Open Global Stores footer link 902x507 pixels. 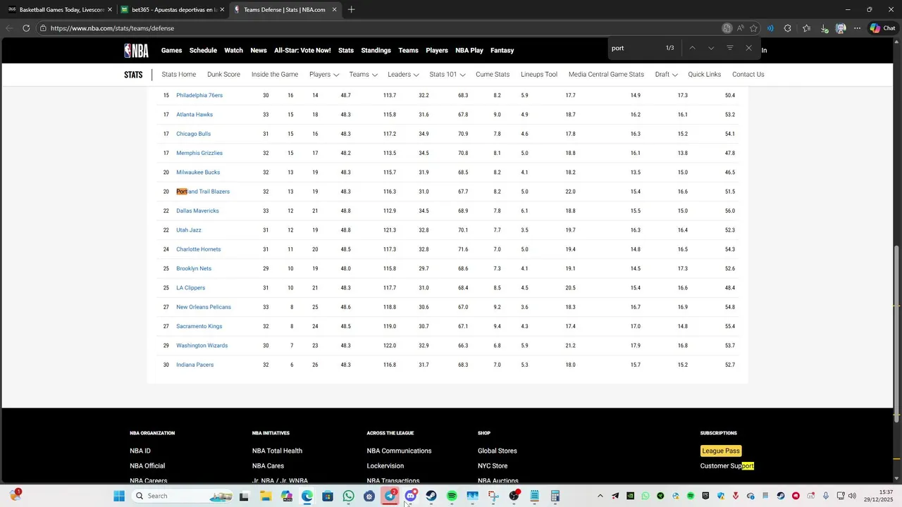498,451
